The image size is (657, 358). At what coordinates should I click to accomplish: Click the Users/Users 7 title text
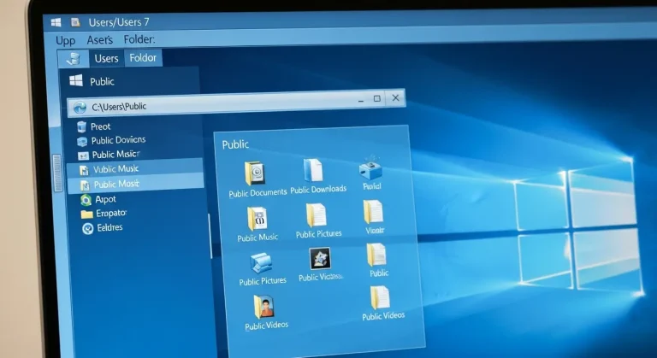(x=119, y=22)
